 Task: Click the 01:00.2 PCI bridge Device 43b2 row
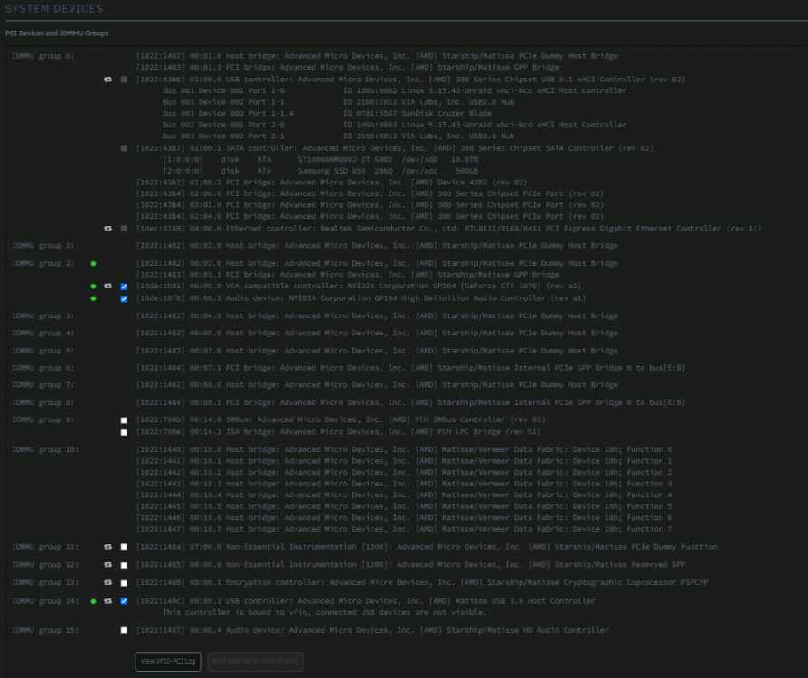[x=332, y=183]
